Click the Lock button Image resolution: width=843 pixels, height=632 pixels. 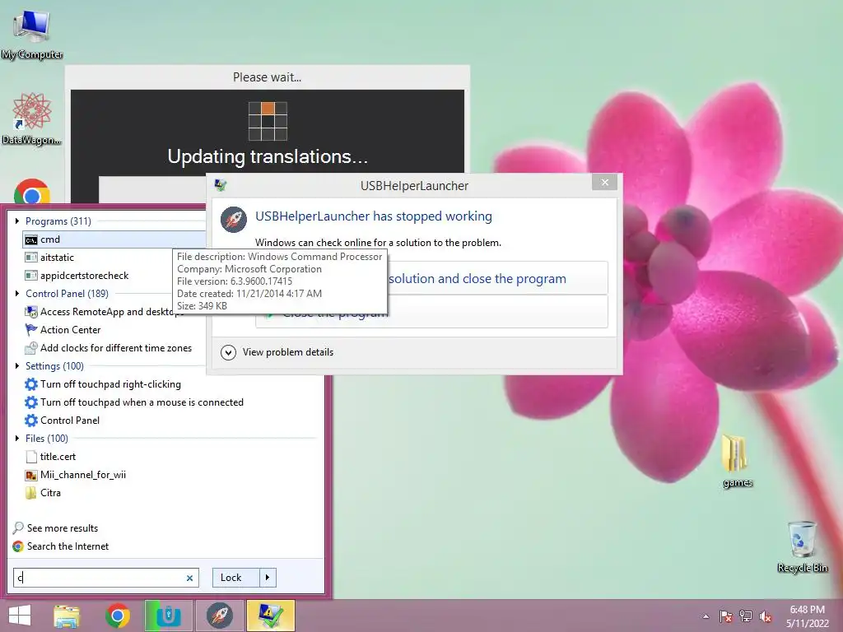pos(236,578)
